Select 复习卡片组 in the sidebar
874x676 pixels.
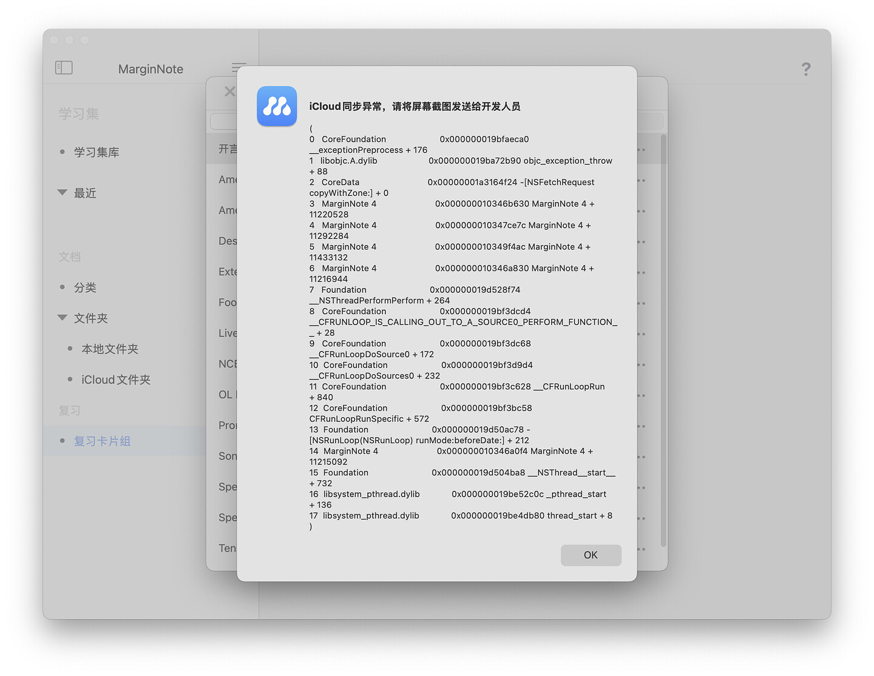[102, 441]
